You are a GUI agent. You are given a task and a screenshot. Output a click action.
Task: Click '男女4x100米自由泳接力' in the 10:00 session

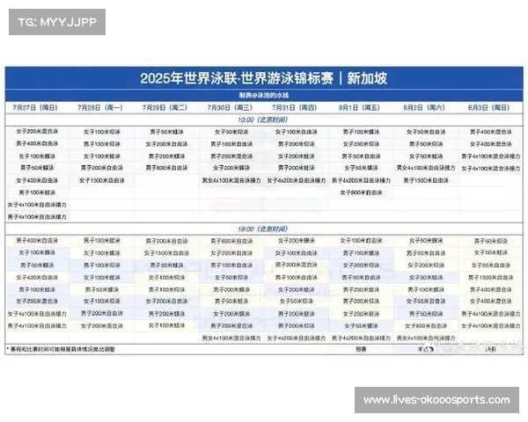click(x=426, y=168)
